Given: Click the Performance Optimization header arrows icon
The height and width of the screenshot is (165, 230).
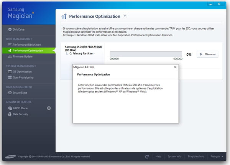Looking at the screenshot, I should pyautogui.click(x=64, y=16).
